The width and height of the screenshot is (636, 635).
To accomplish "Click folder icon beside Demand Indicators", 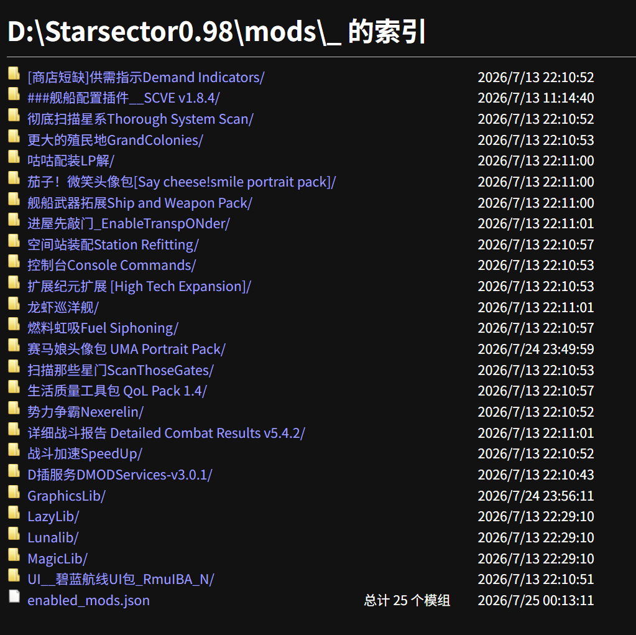I will [14, 73].
